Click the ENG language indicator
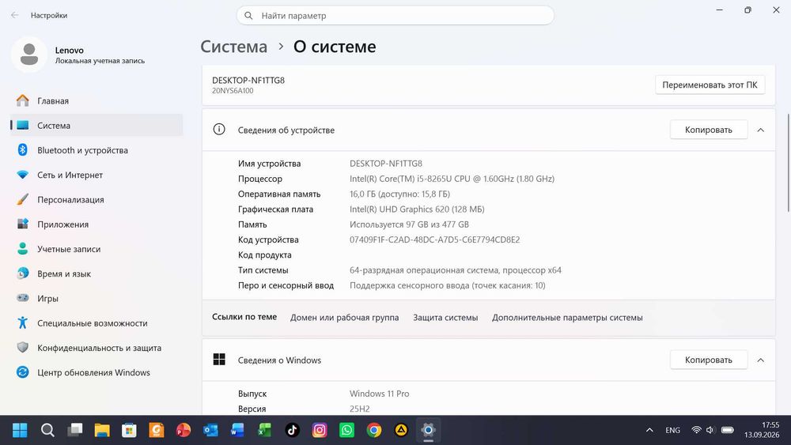Viewport: 791px width, 445px height. 672,430
